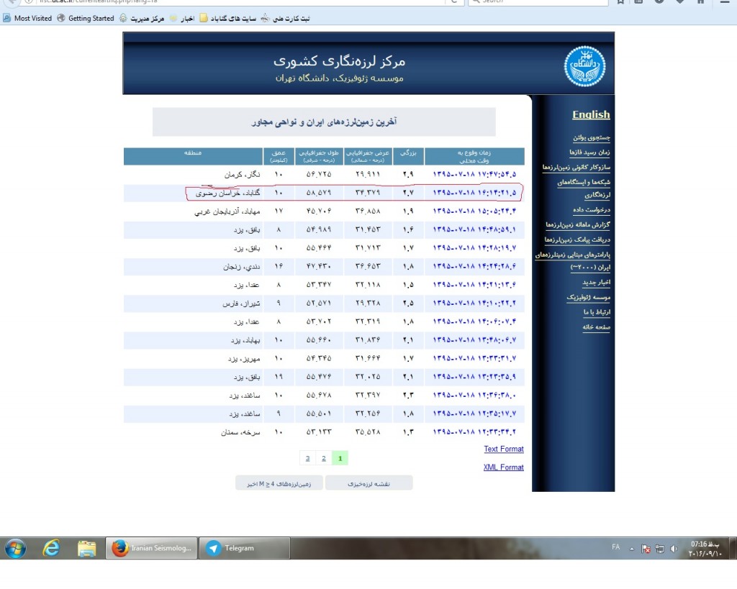Viewport: 737px width, 589px height.
Task: Click the FA input language indicator
Action: coord(616,547)
